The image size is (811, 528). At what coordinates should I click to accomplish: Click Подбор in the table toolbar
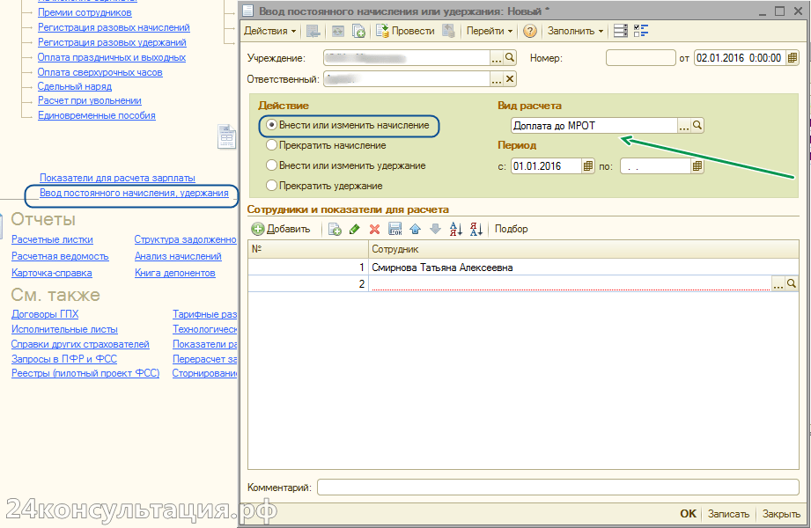(x=512, y=229)
